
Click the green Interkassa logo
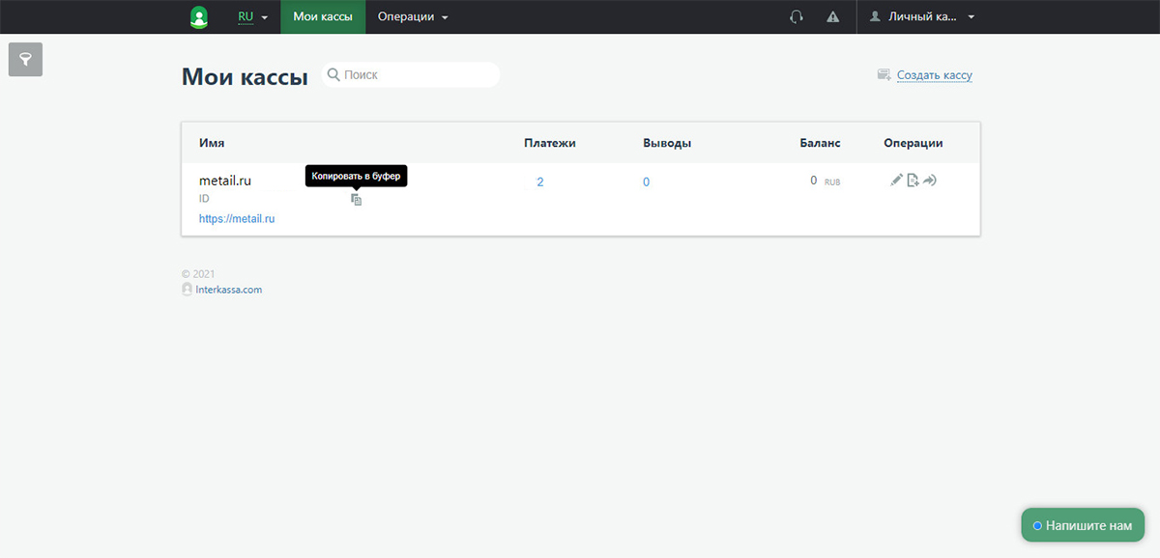pyautogui.click(x=199, y=16)
